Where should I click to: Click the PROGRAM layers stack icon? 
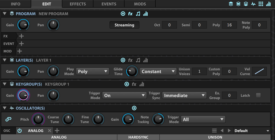point(12,13)
